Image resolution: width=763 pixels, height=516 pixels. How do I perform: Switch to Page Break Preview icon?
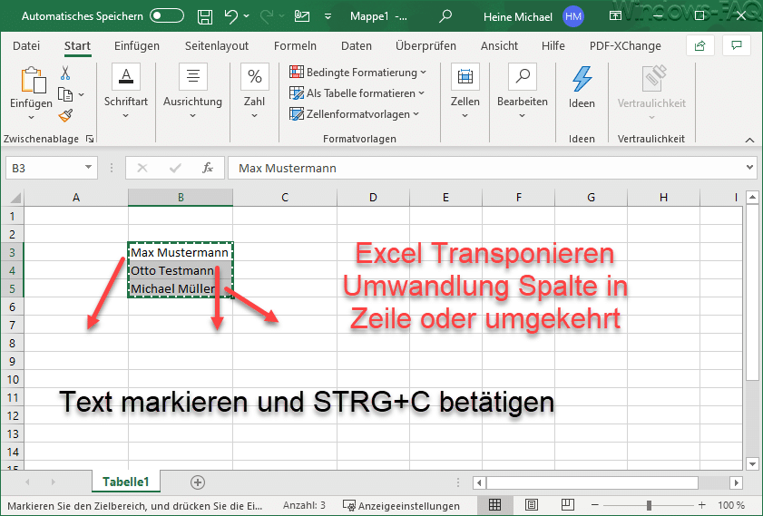coord(567,505)
